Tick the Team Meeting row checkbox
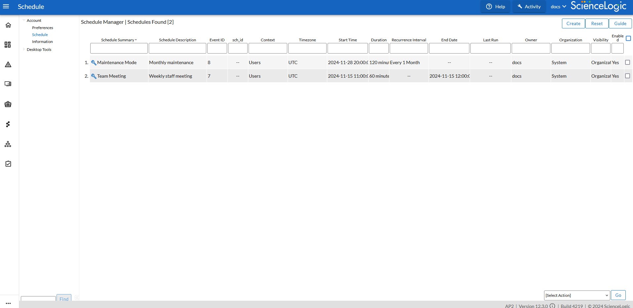Viewport: 633px width, 308px height. pyautogui.click(x=627, y=76)
